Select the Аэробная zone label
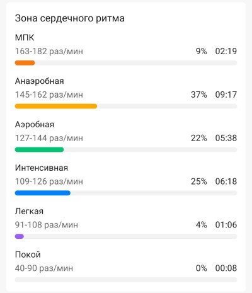This screenshot has height=293, width=252. click(35, 125)
